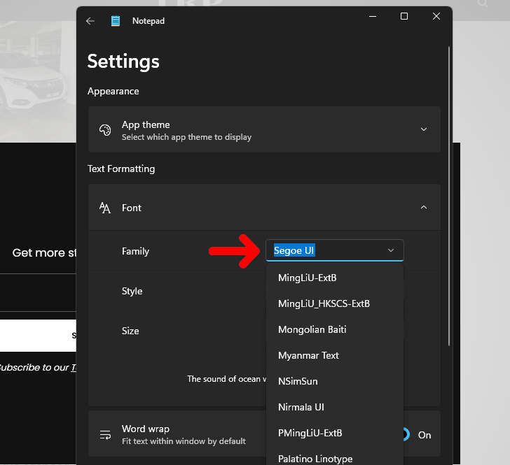The height and width of the screenshot is (465, 510).
Task: Click 'Fit text within window by default'
Action: (x=184, y=441)
